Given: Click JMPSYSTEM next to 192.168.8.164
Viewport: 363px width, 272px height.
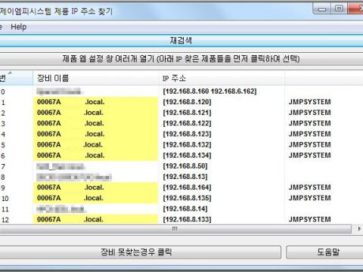Looking at the screenshot, I should click(x=310, y=187).
